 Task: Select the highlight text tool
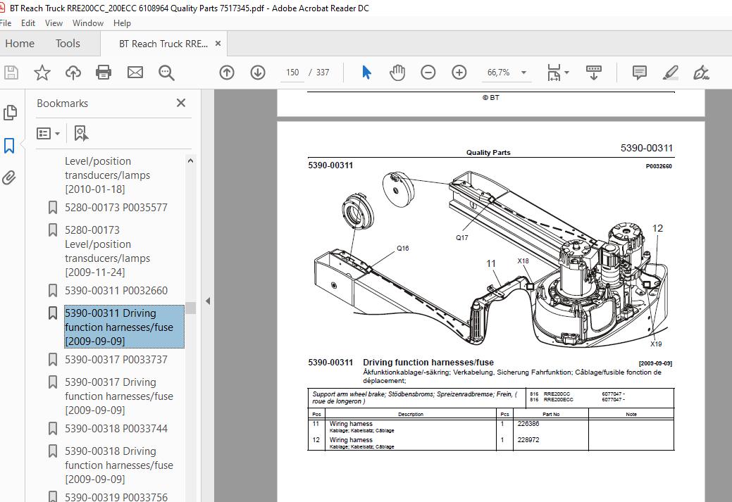point(671,73)
